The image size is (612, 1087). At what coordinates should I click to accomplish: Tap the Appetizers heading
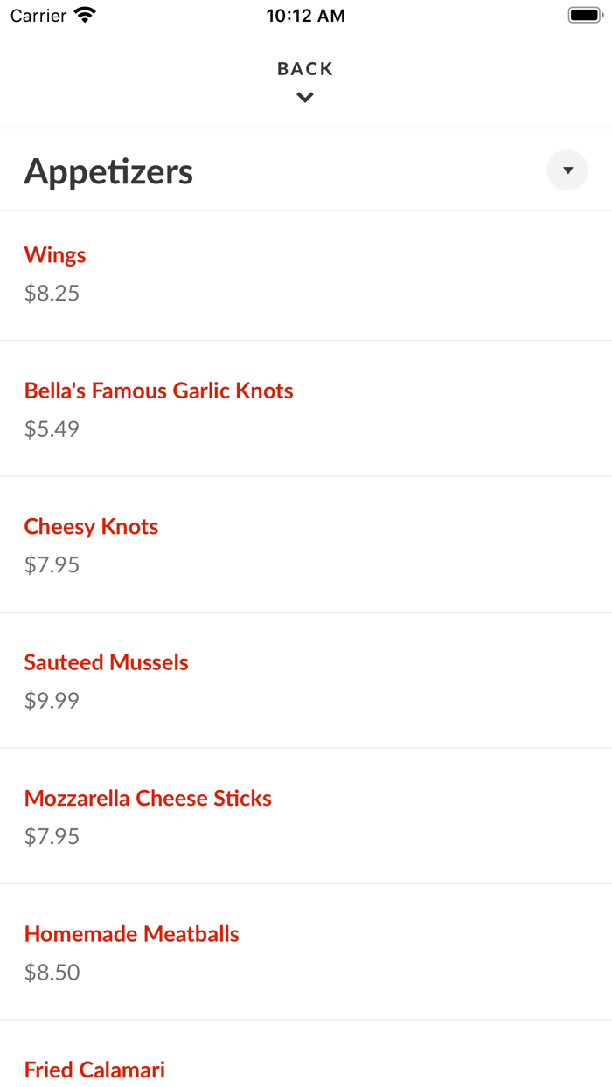tap(108, 171)
